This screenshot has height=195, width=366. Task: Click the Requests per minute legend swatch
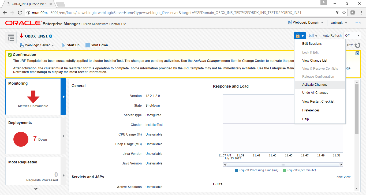pyautogui.click(x=285, y=170)
